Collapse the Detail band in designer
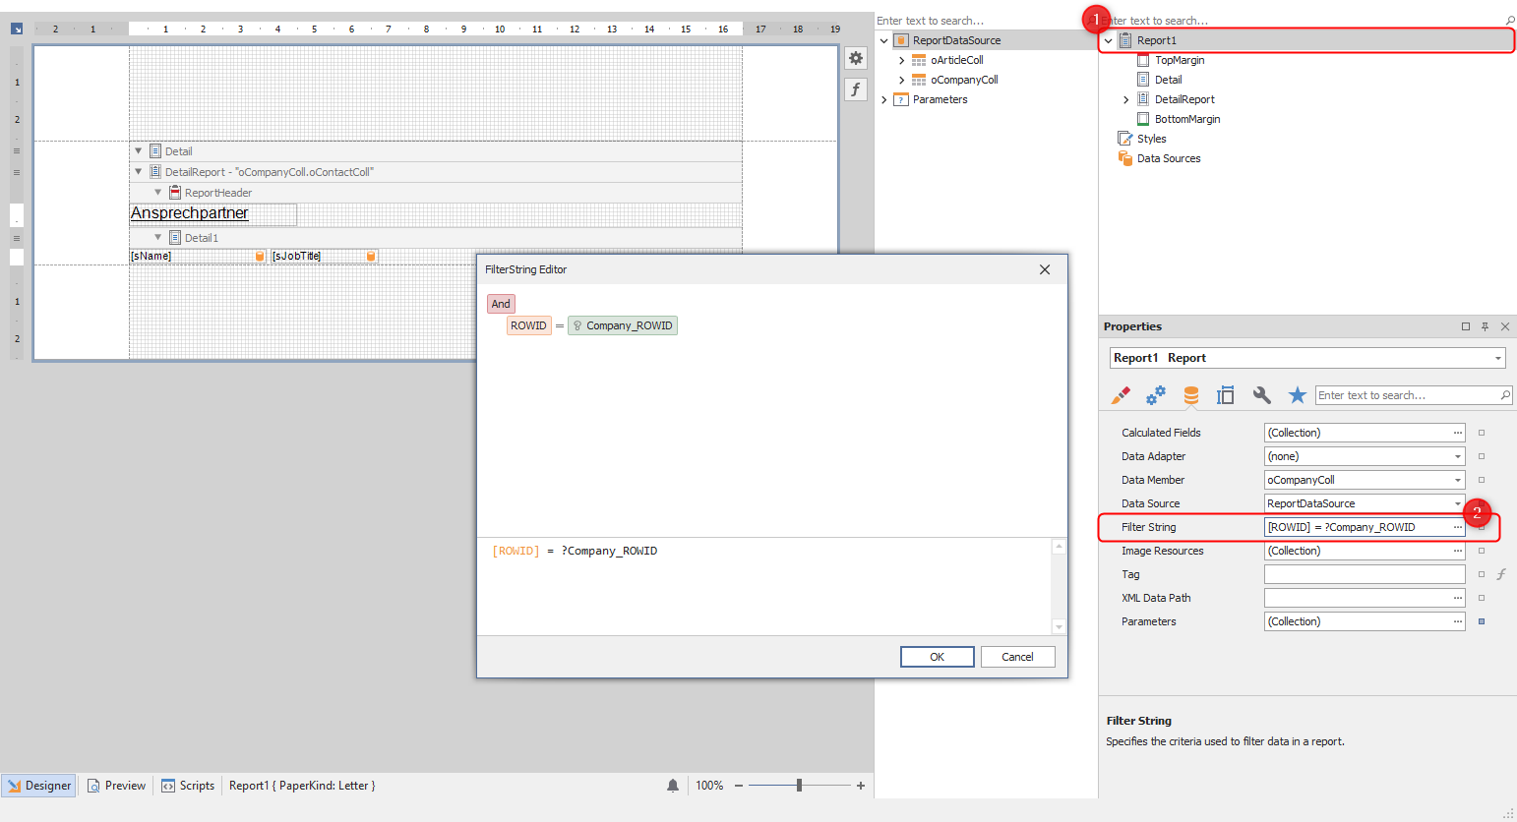The width and height of the screenshot is (1517, 822). tap(139, 151)
